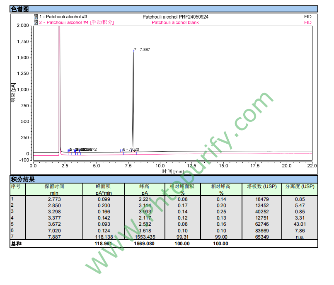
Task: Click the 塔板数 (USP) column header
Action: [x=261, y=187]
